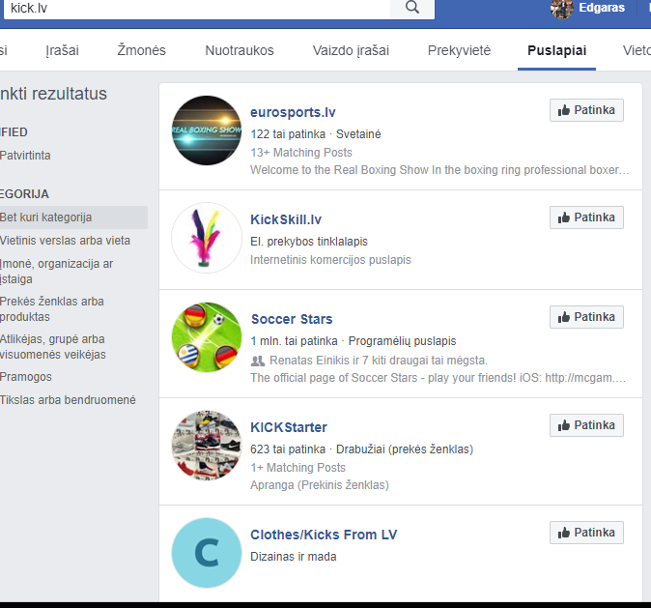Click the 1+ Matching Posts text
Image resolution: width=651 pixels, height=608 pixels.
tap(297, 468)
